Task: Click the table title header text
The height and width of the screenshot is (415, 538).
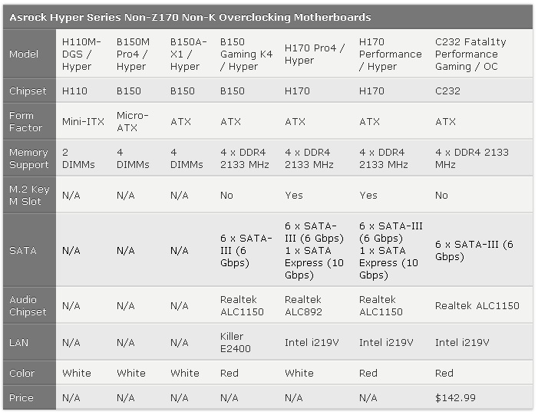Action: (190, 17)
